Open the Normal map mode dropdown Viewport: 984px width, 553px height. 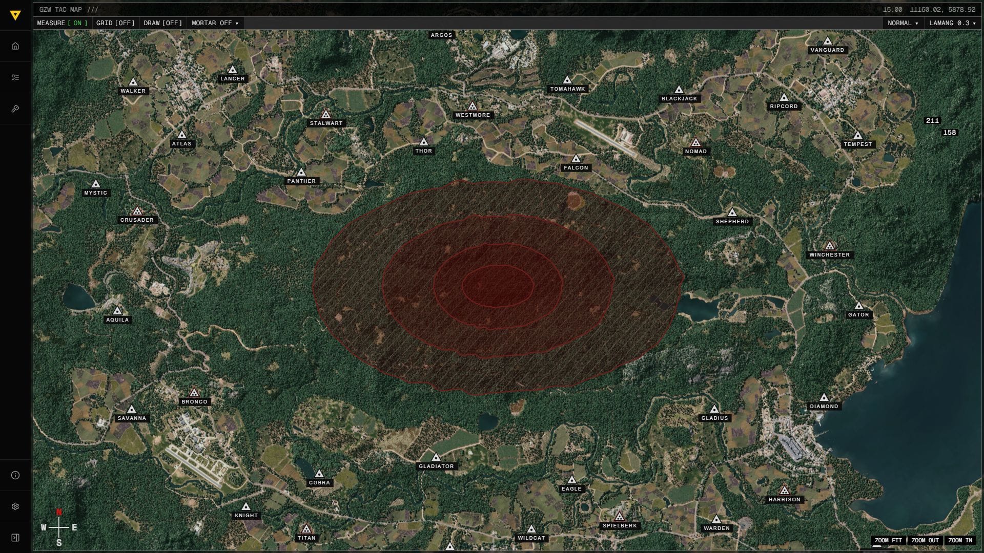click(903, 23)
